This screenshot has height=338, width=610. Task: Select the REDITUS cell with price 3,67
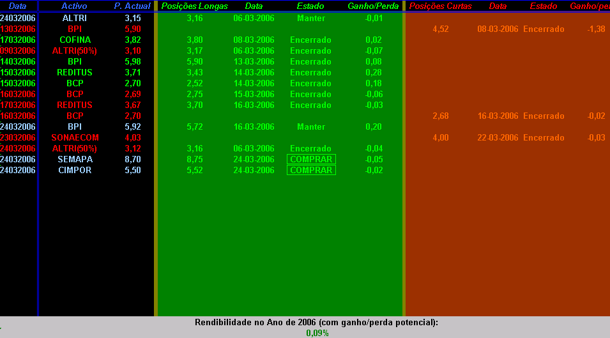pos(75,105)
